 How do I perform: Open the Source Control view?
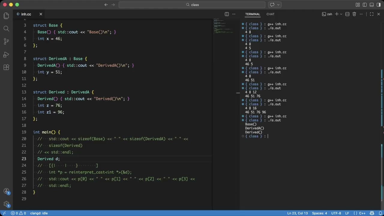click(x=6, y=41)
